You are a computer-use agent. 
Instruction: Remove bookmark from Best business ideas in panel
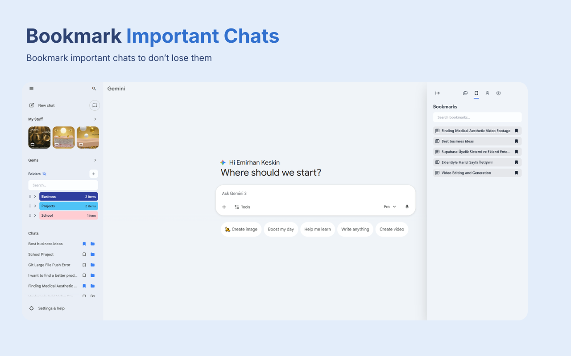(x=517, y=141)
